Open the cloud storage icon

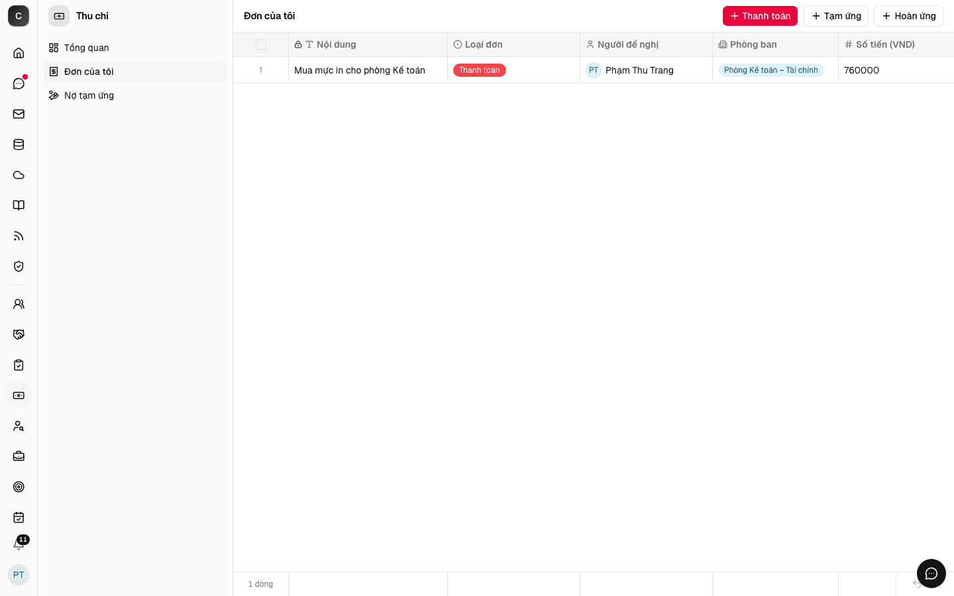[19, 175]
